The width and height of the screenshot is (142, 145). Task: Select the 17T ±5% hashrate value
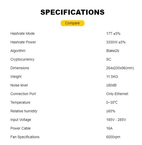(113, 33)
